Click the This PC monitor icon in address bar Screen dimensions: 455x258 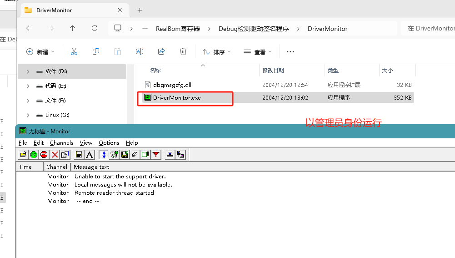[118, 28]
